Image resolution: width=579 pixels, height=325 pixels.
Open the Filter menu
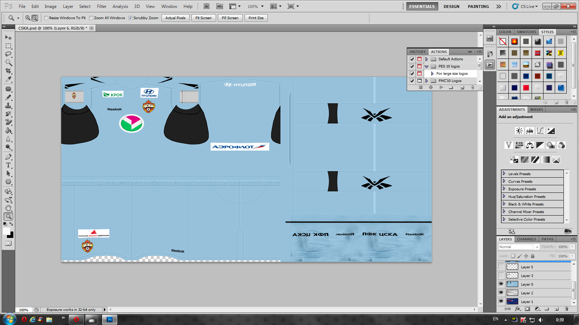tap(102, 6)
